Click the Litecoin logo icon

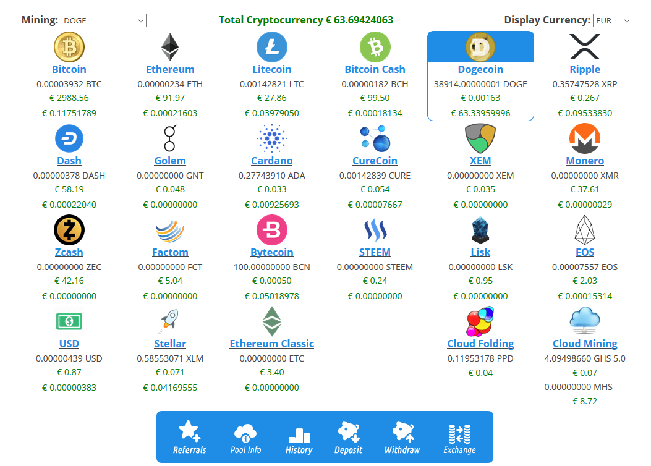pyautogui.click(x=271, y=47)
